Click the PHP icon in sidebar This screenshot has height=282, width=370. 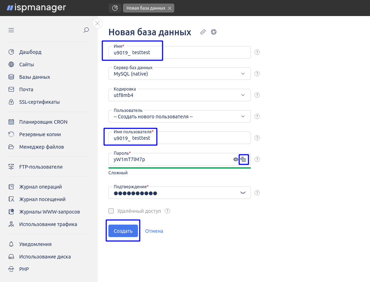coord(11,269)
